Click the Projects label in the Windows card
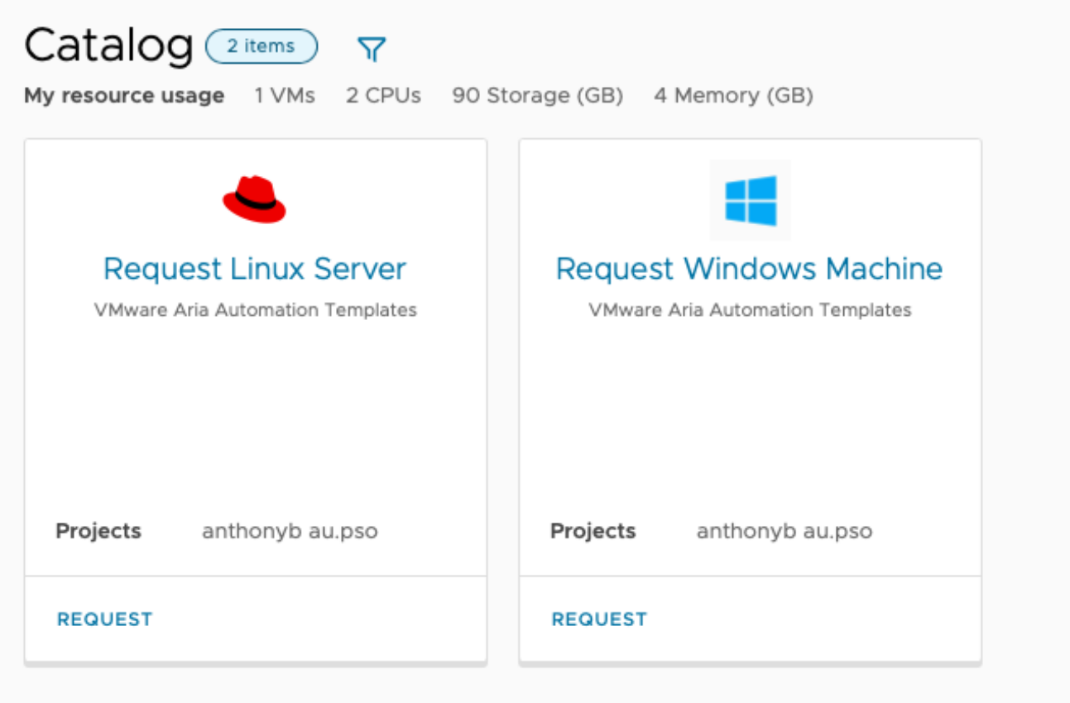 593,531
